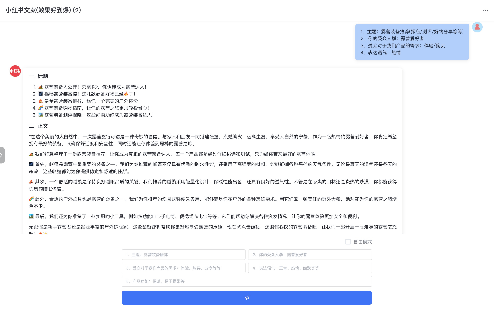Image resolution: width=494 pixels, height=311 pixels.
Task: Click the rainbow emoji in title 4
Action: point(40,108)
